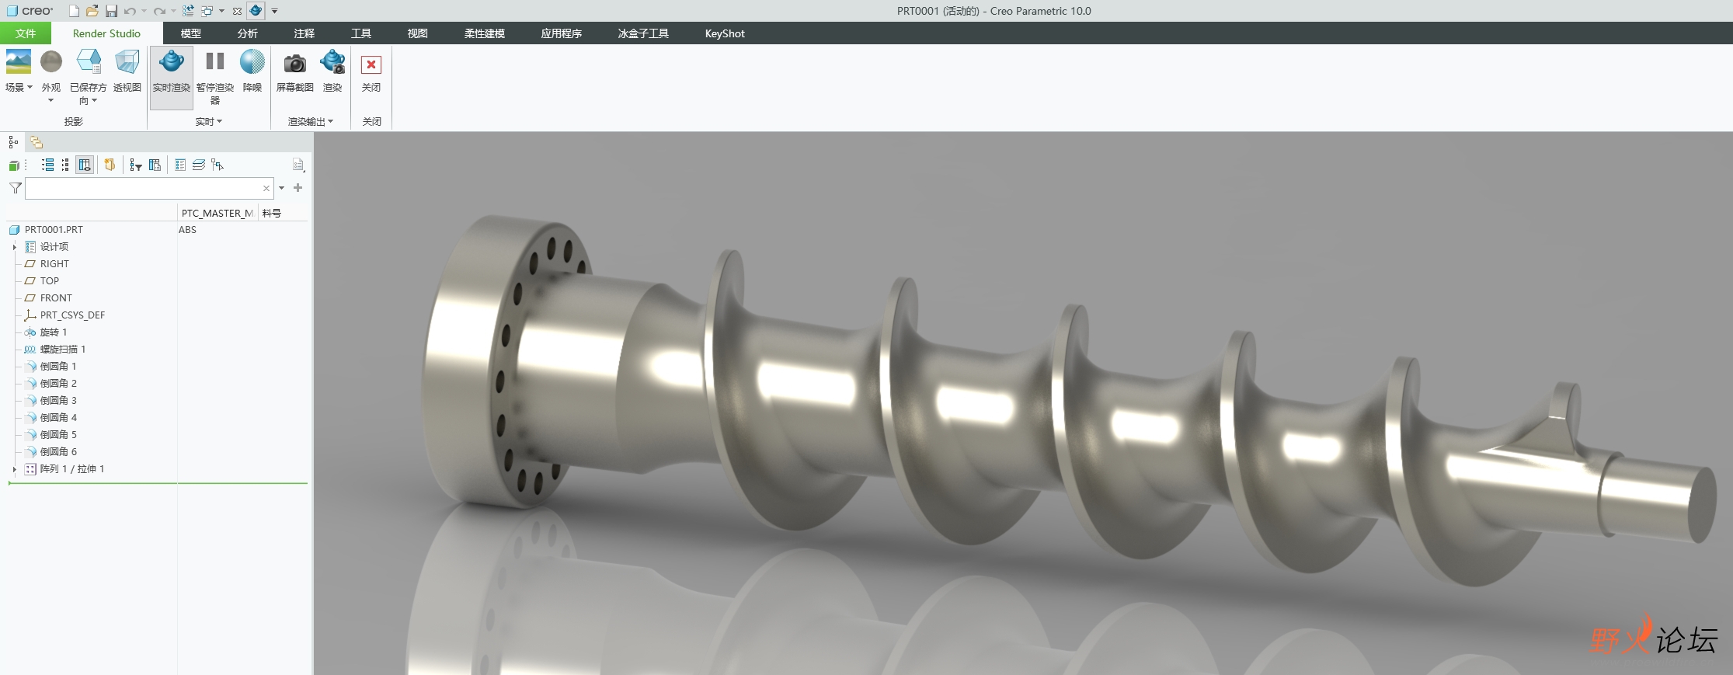1733x675 pixels.
Task: Click the teapot render icon in quick access toolbar
Action: (256, 11)
